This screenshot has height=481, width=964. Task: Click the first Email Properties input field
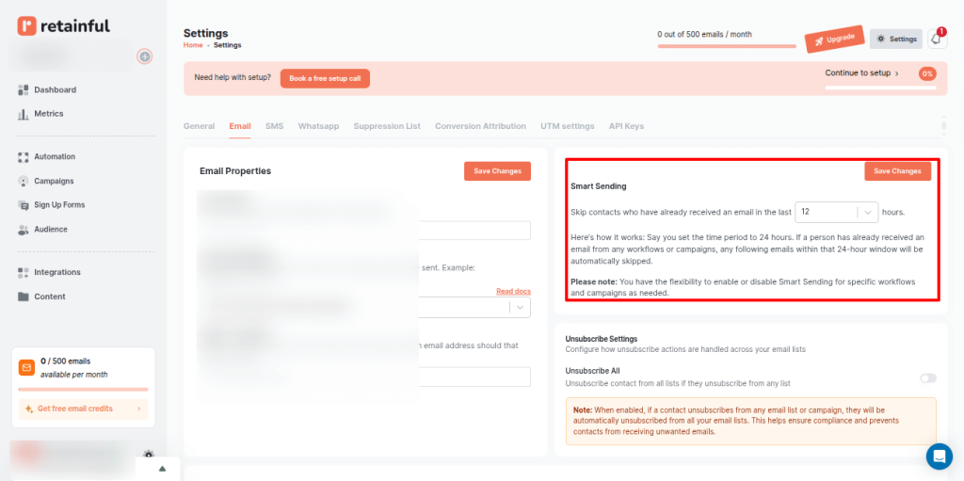pyautogui.click(x=474, y=231)
